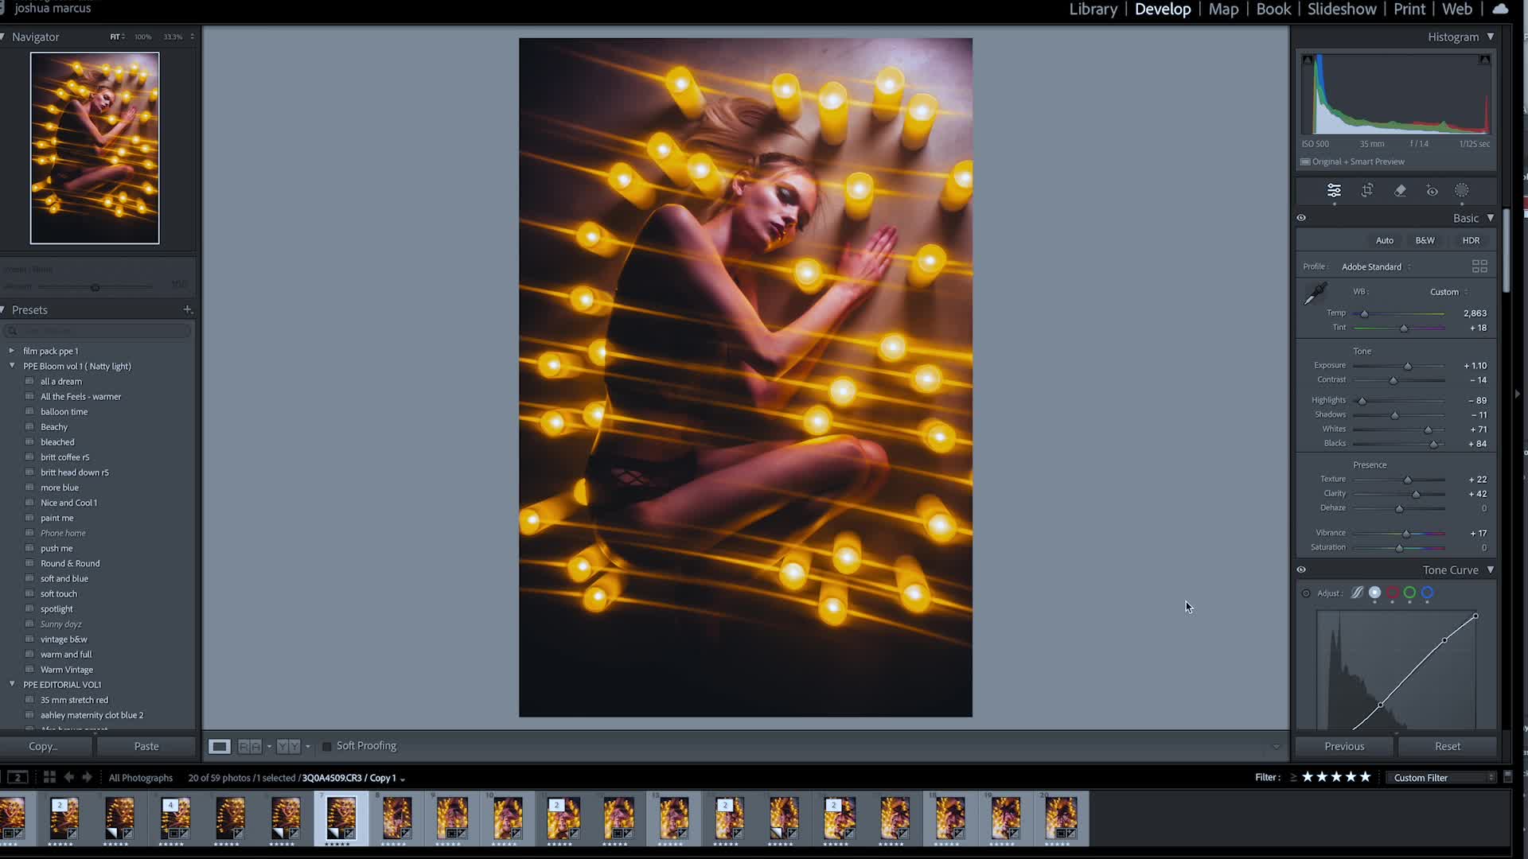Select the red channel tone curve

(x=1392, y=593)
